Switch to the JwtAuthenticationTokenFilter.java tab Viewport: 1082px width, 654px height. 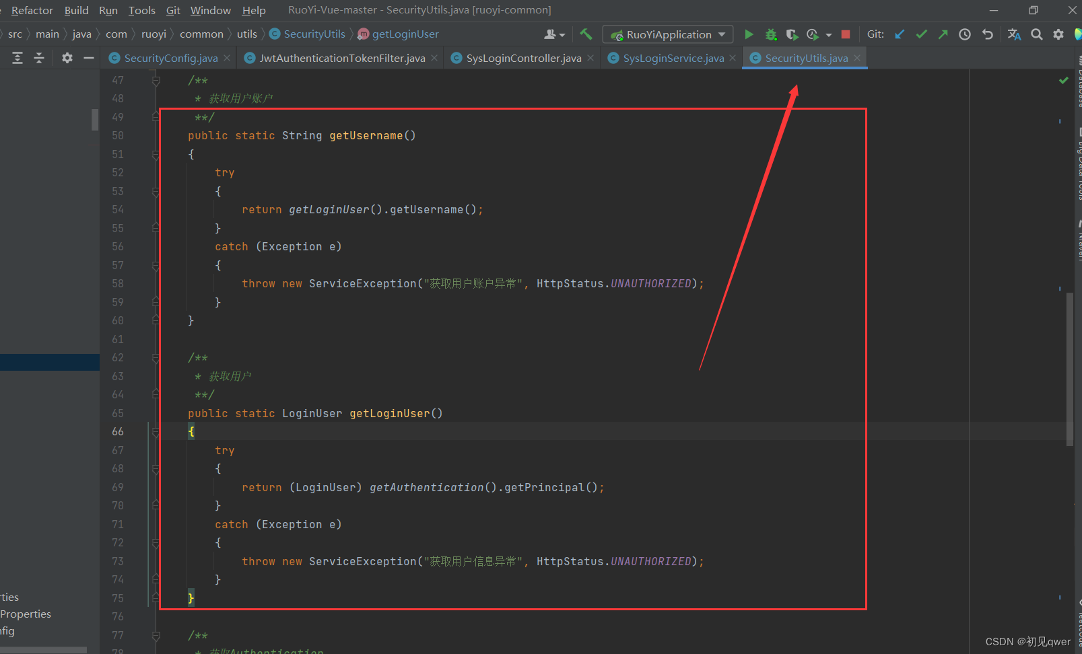[342, 58]
